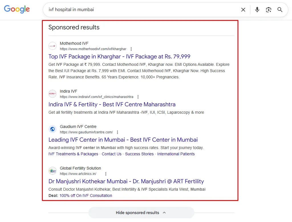The width and height of the screenshot is (292, 222).
Task: Click the Motherhood IVF favicon
Action: tap(52, 46)
